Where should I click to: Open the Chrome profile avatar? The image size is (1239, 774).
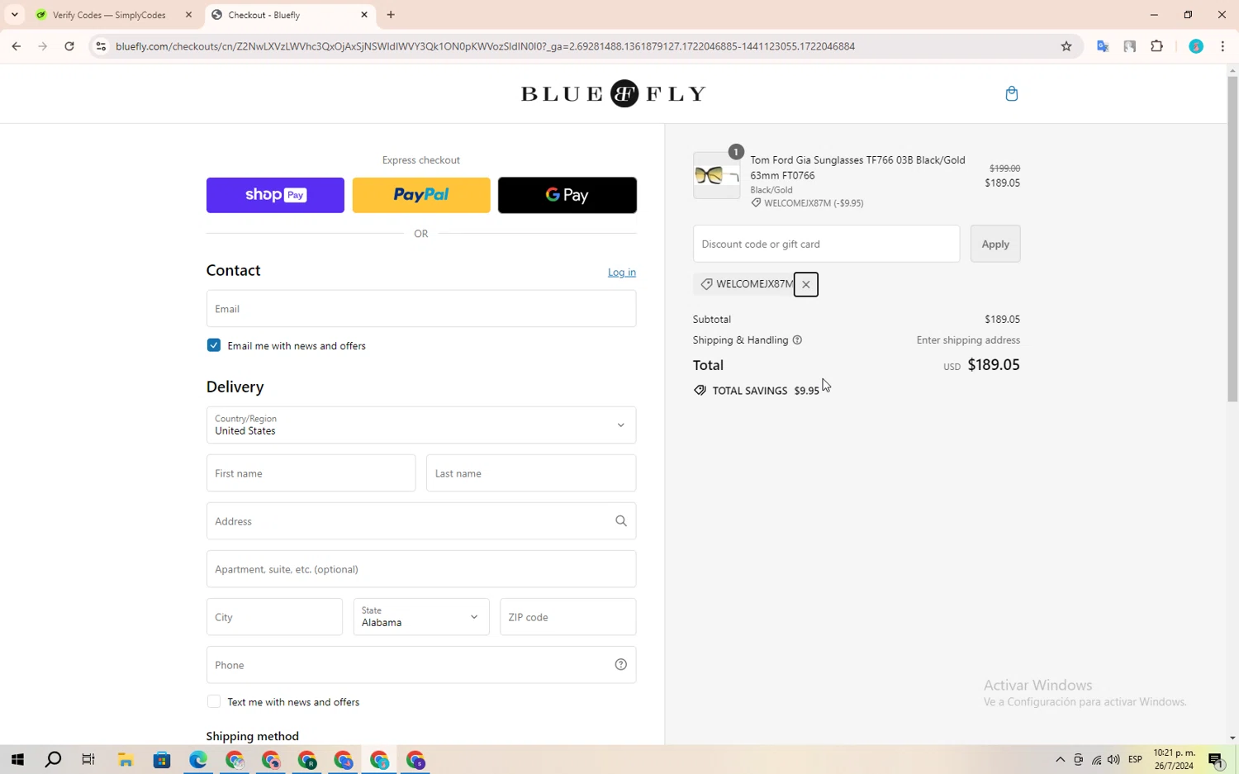tap(1196, 46)
